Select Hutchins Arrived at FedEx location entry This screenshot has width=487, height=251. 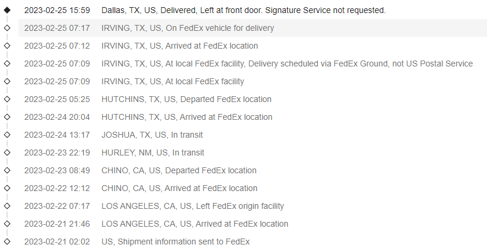point(187,117)
